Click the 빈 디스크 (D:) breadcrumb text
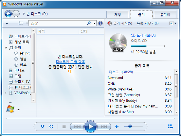The width and height of the screenshot is (181, 136). point(37,14)
